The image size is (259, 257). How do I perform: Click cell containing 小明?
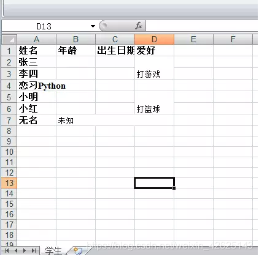[x=36, y=97]
